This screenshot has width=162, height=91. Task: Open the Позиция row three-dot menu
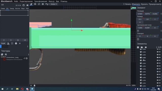161,14
